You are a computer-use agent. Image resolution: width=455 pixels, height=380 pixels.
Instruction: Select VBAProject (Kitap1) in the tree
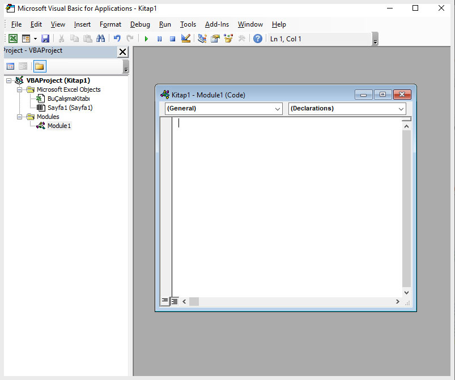[58, 80]
